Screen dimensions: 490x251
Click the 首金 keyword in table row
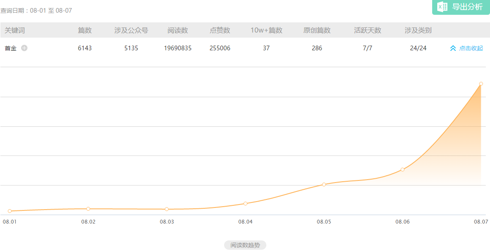pos(11,48)
